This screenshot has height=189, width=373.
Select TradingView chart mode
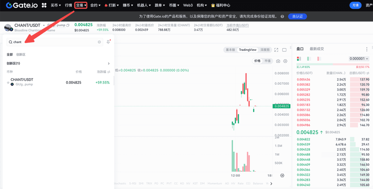point(248,50)
